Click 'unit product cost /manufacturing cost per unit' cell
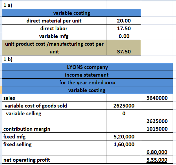Image resolution: width=176 pixels, height=165 pixels. (x=54, y=48)
